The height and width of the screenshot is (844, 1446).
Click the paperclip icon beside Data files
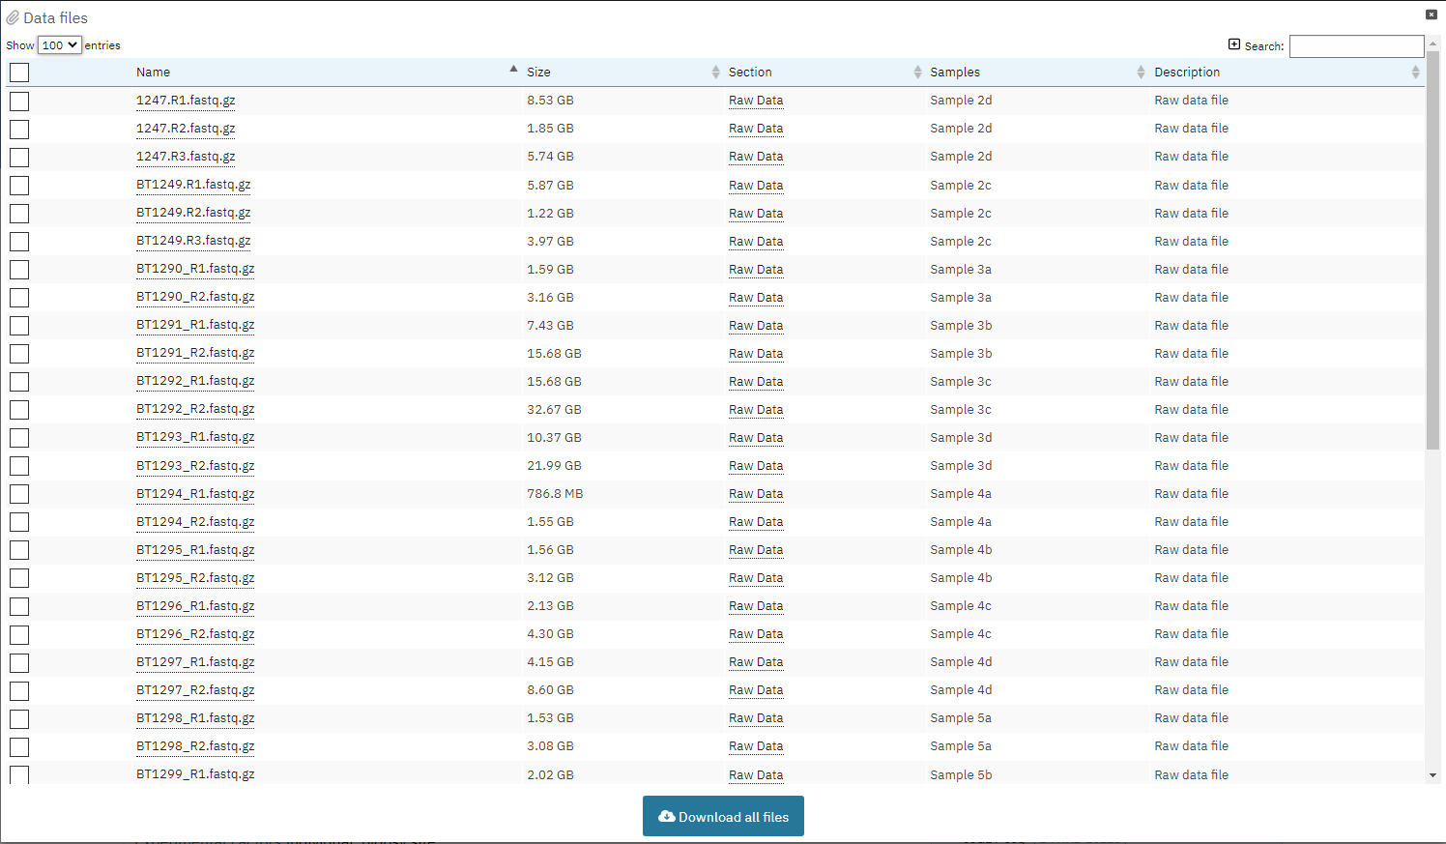(13, 18)
